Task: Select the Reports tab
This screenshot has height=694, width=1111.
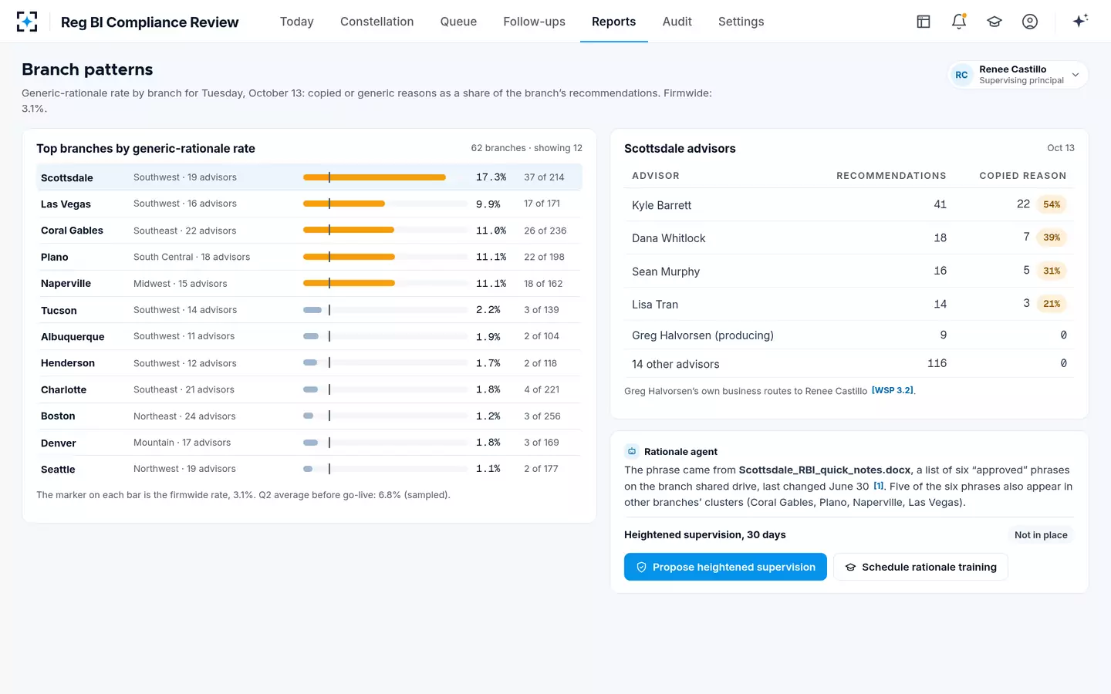Action: (x=614, y=22)
